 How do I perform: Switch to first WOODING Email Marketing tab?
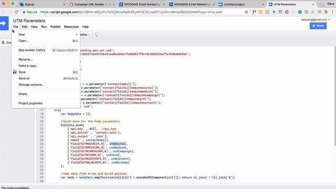tap(142, 4)
